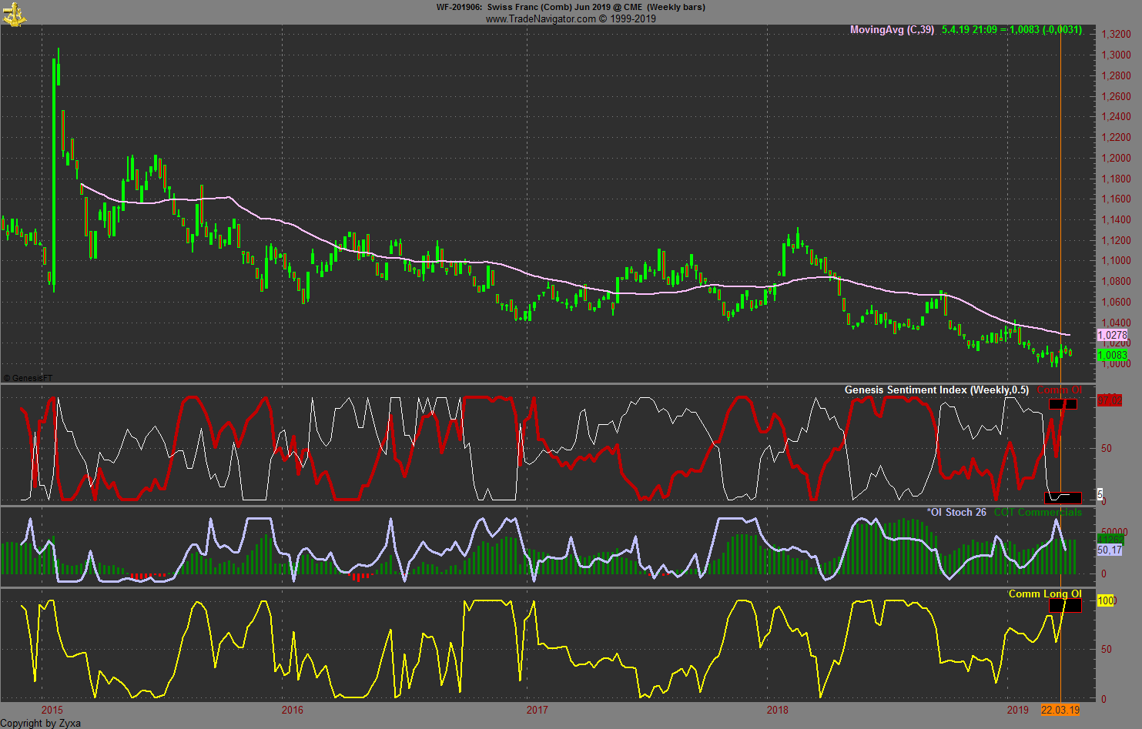Click the yellow 100 value tag
1142x729 pixels.
(x=1106, y=600)
